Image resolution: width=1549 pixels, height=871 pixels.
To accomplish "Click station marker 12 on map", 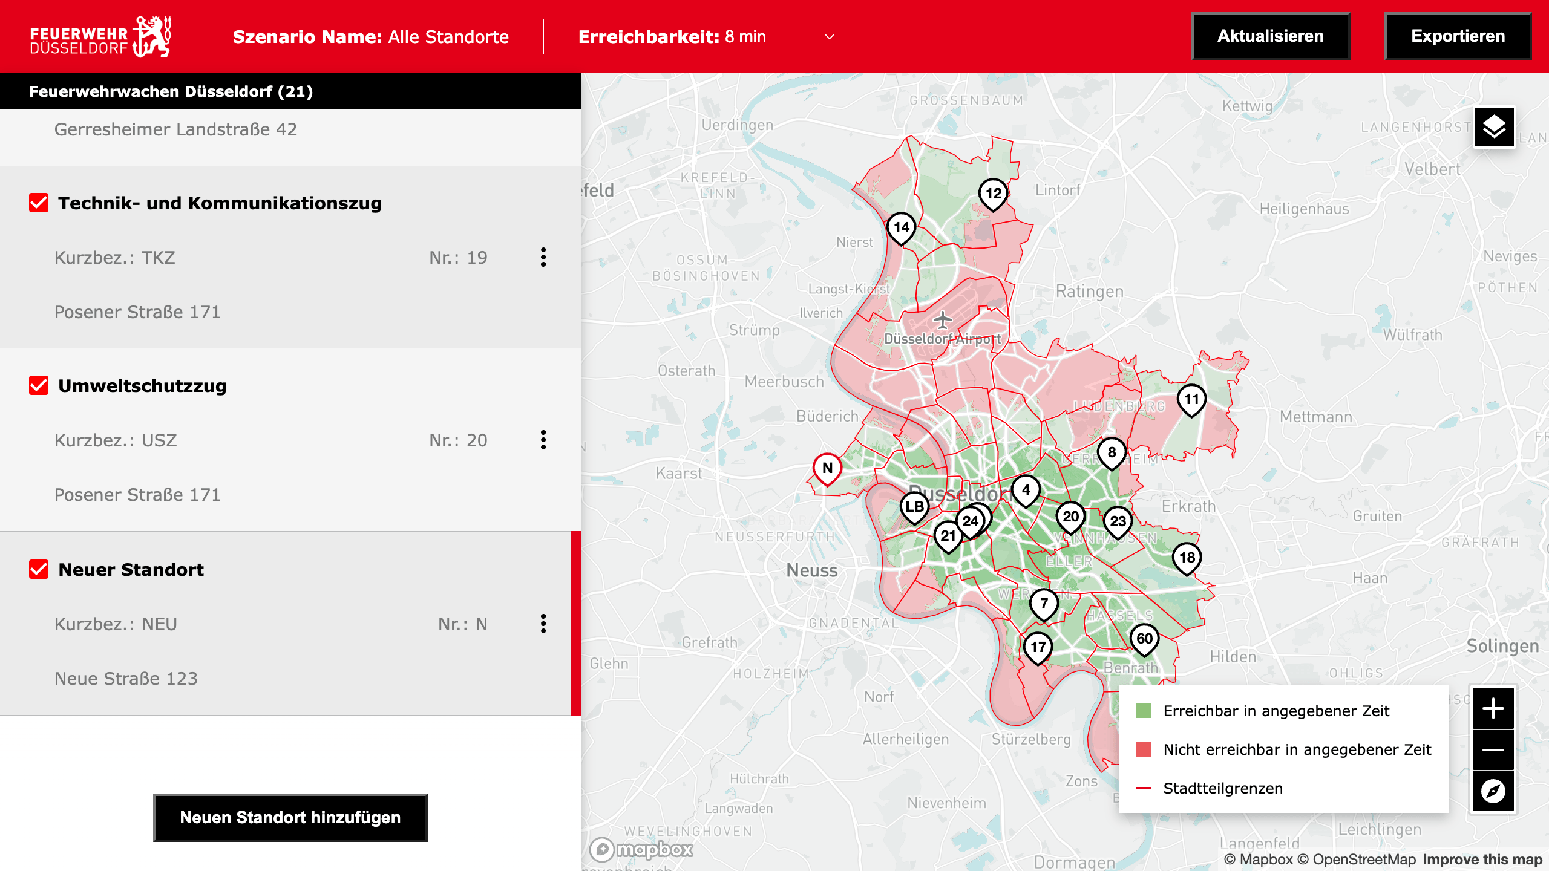I will (x=993, y=194).
